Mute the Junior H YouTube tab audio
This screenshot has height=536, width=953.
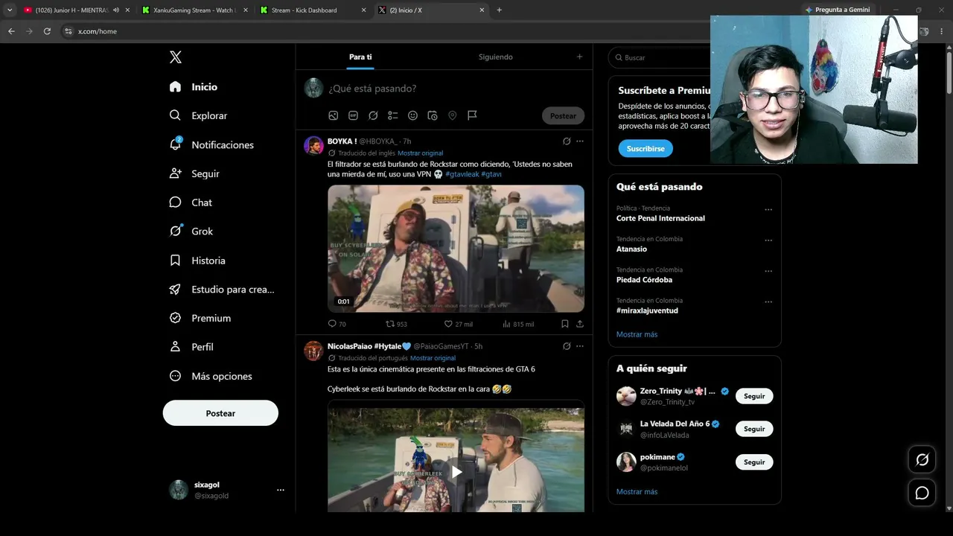click(116, 10)
